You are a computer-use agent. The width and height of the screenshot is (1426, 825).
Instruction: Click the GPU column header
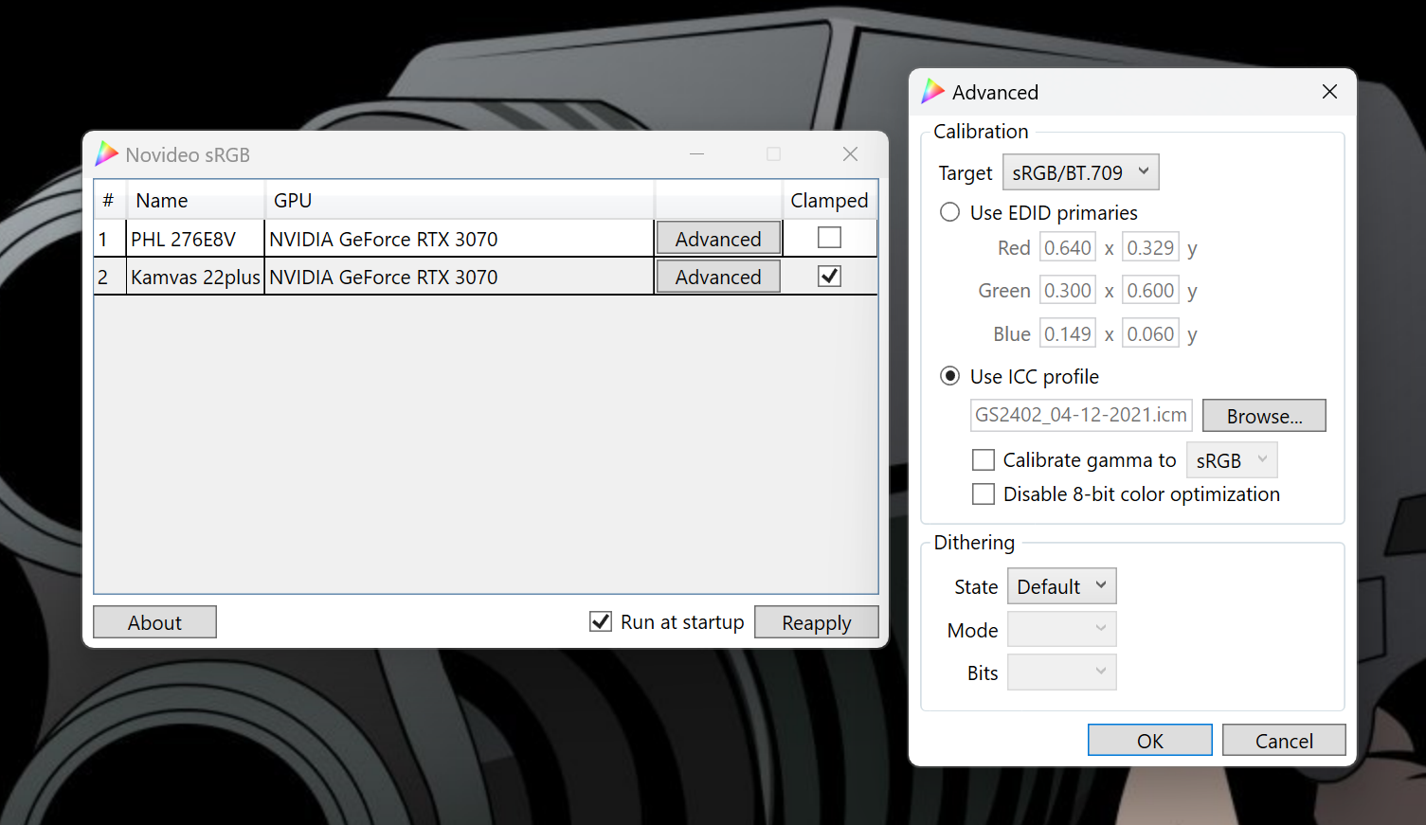pos(460,200)
